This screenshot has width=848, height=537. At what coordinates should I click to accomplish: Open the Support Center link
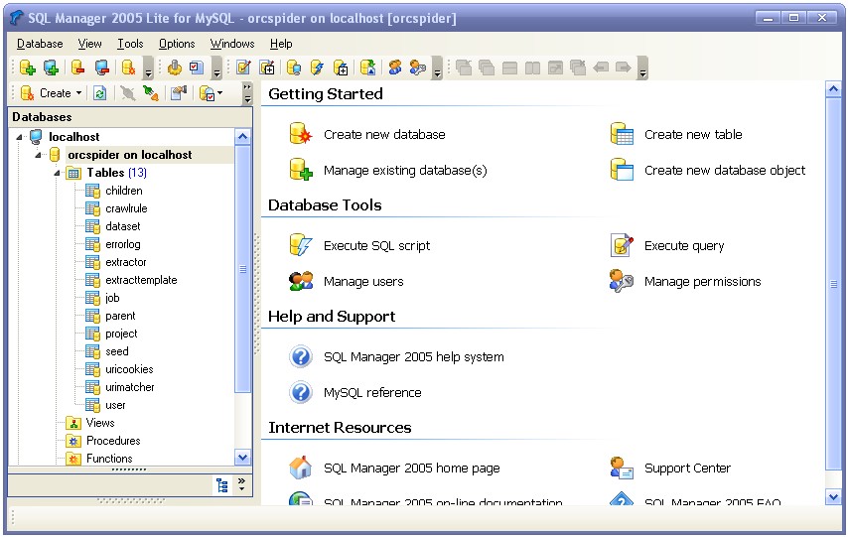point(687,468)
